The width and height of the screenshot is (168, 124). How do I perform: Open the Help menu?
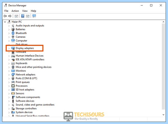[33, 11]
